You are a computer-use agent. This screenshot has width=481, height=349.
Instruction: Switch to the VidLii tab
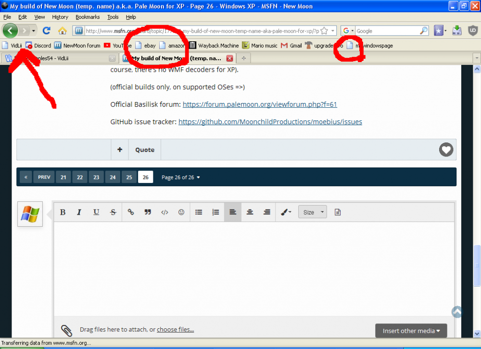(x=60, y=58)
